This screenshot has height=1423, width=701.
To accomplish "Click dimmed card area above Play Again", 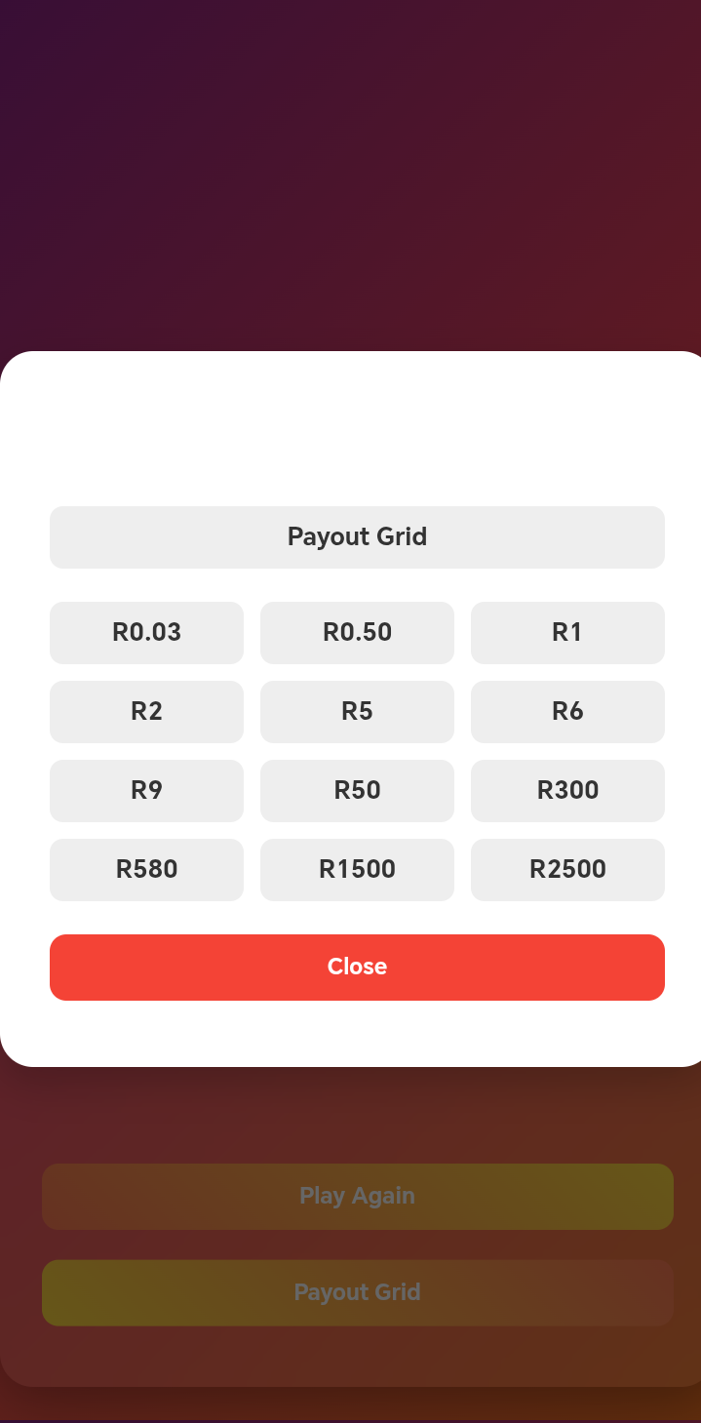I will [351, 1117].
